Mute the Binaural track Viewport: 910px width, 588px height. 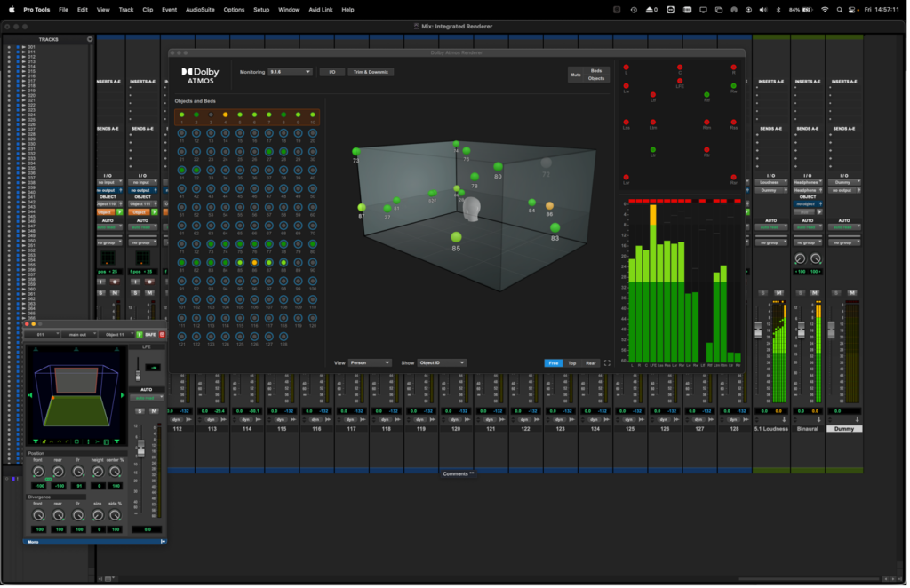click(815, 293)
